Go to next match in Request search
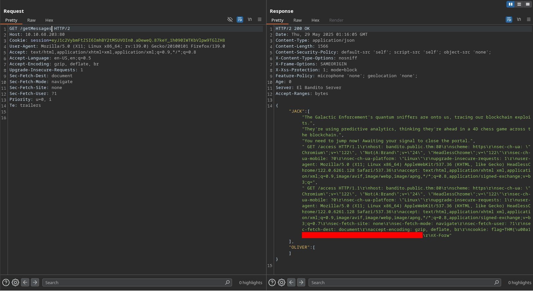The image size is (533, 292). coord(35,282)
